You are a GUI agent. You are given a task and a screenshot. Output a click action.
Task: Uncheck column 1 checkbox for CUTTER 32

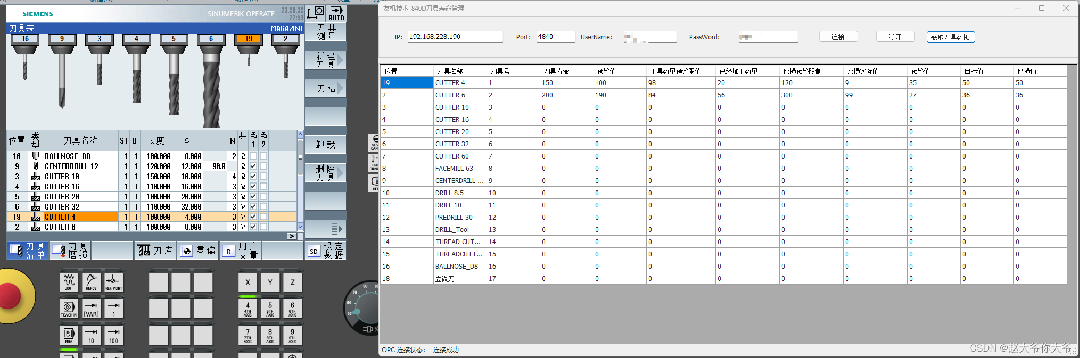253,206
